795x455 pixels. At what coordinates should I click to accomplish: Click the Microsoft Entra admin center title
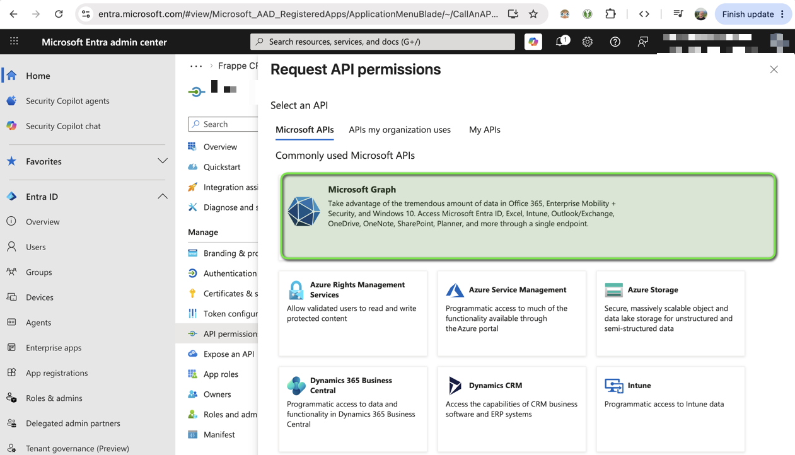(x=105, y=42)
